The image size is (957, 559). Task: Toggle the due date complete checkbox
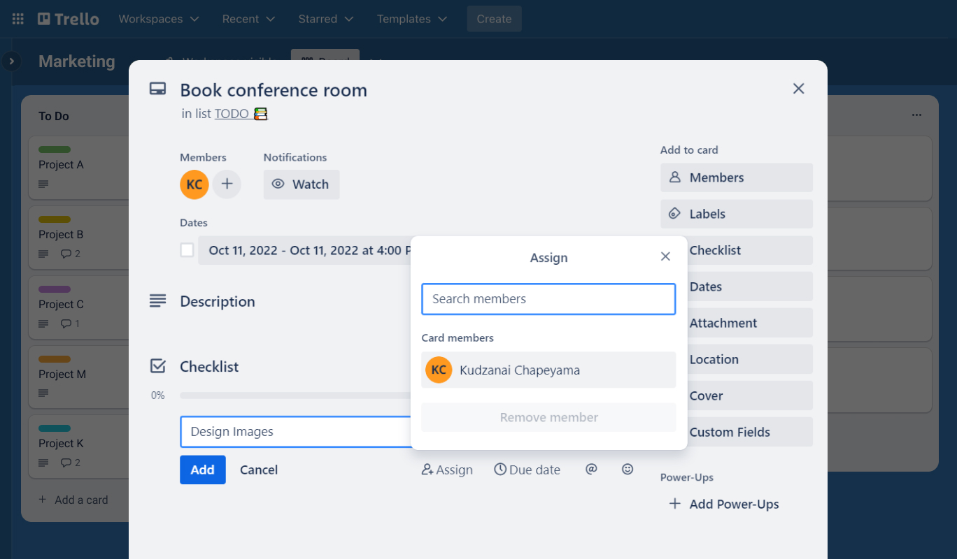pos(187,250)
